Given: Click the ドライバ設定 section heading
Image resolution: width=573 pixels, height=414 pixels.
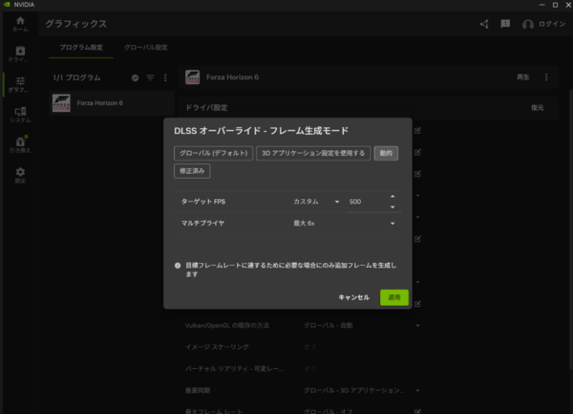Looking at the screenshot, I should pyautogui.click(x=206, y=107).
